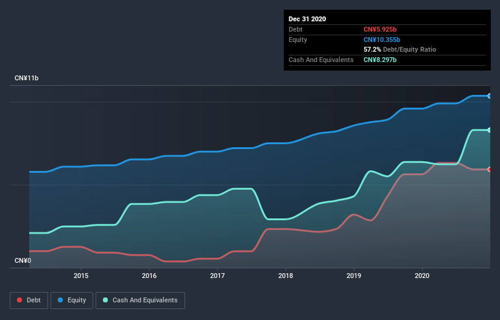Toggle Cash And Equivalents legend button
Image resolution: width=500 pixels, height=320 pixels.
(140, 301)
